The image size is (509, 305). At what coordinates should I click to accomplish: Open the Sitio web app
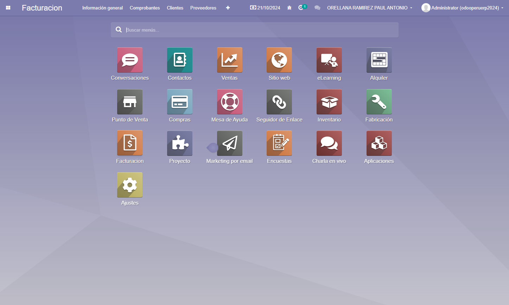(x=279, y=60)
